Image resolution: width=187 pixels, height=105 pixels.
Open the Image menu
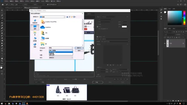click(17, 1)
